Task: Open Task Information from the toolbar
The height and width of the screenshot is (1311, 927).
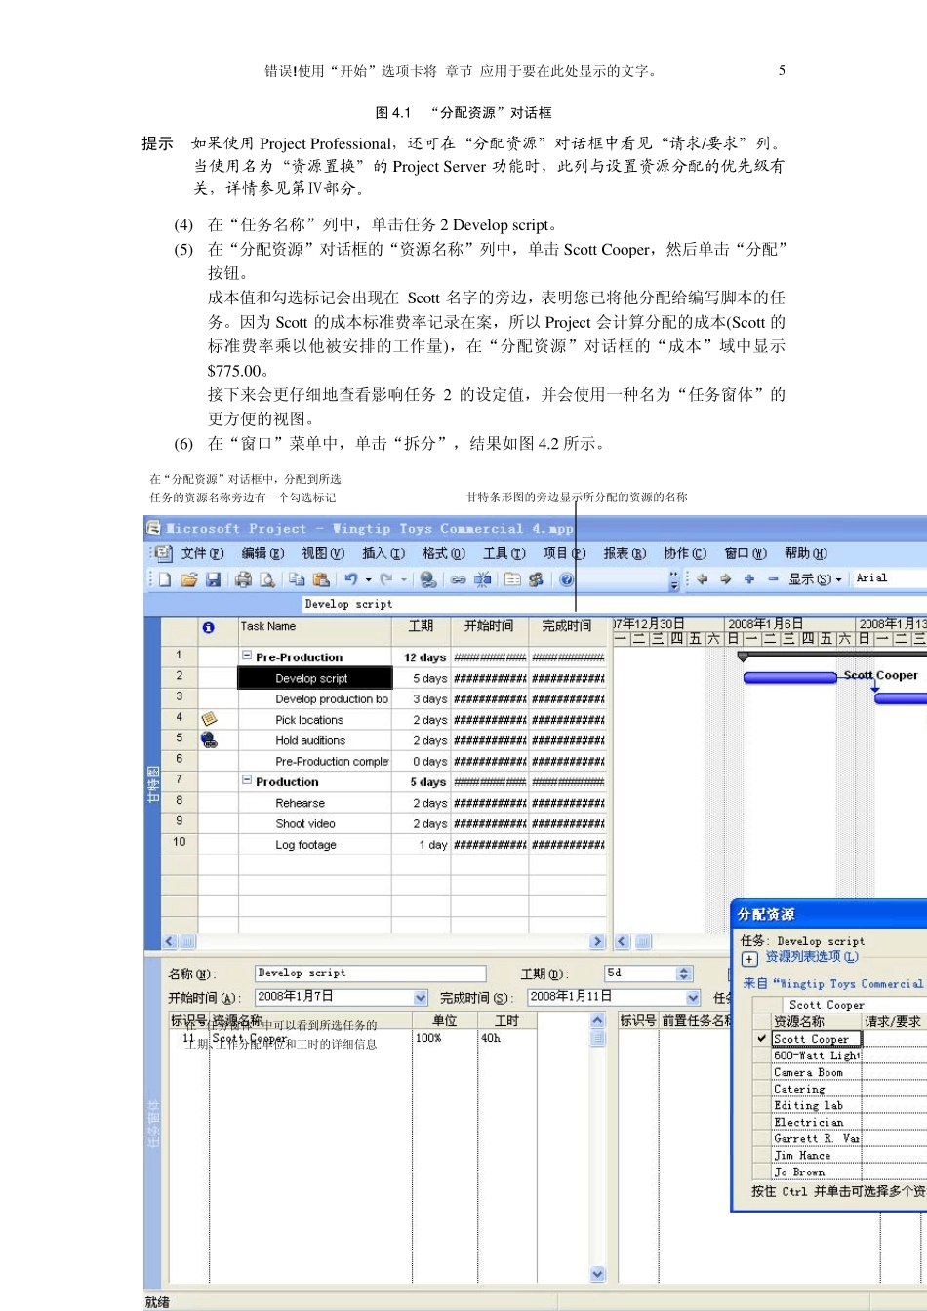Action: click(512, 579)
